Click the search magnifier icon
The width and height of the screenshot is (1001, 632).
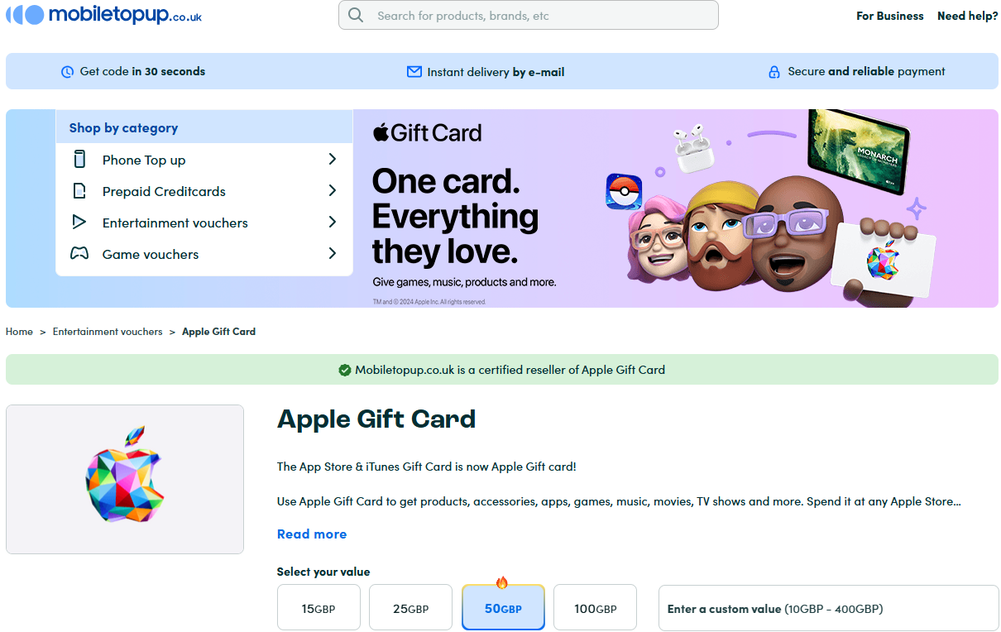[x=356, y=15]
